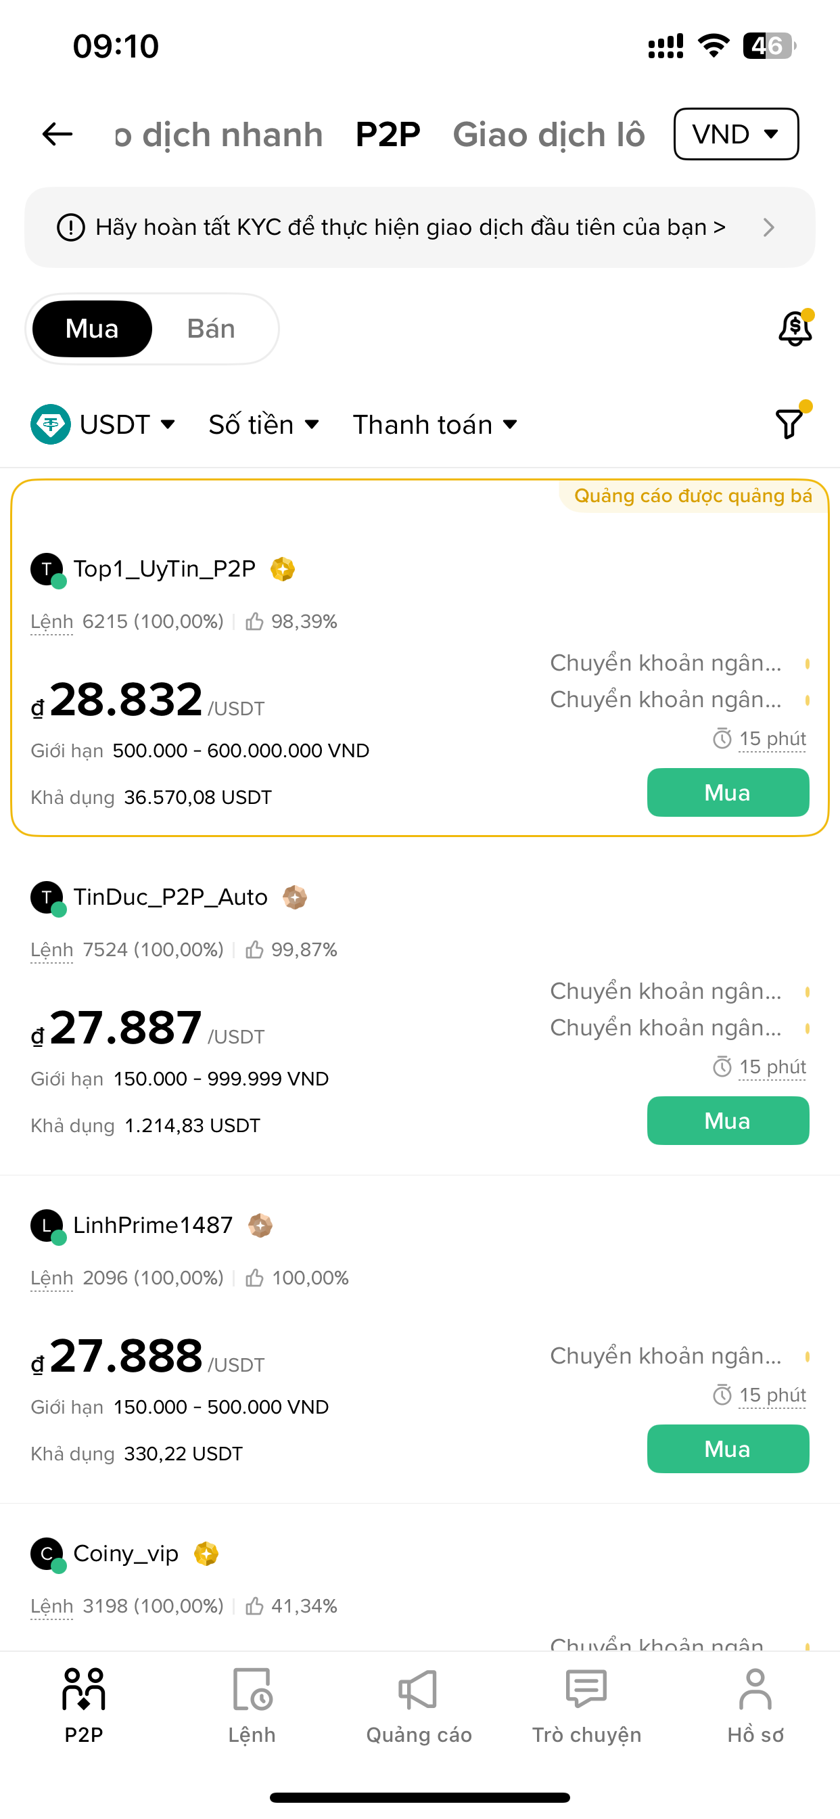Tap the USDT Tether coin icon

[x=51, y=424]
